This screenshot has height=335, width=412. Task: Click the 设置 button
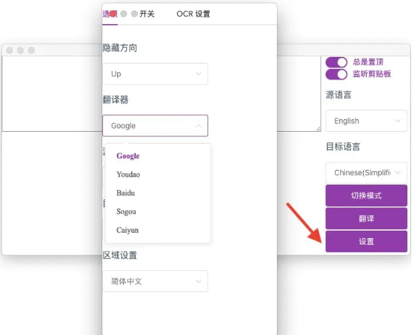coord(367,241)
